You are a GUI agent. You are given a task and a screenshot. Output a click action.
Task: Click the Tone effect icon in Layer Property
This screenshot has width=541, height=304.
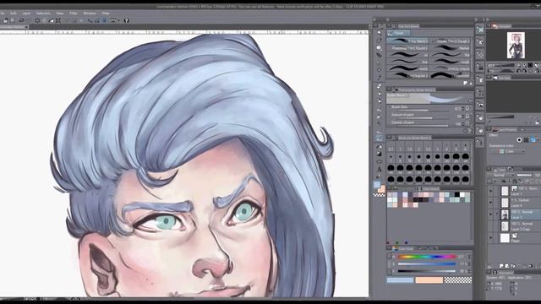click(526, 139)
